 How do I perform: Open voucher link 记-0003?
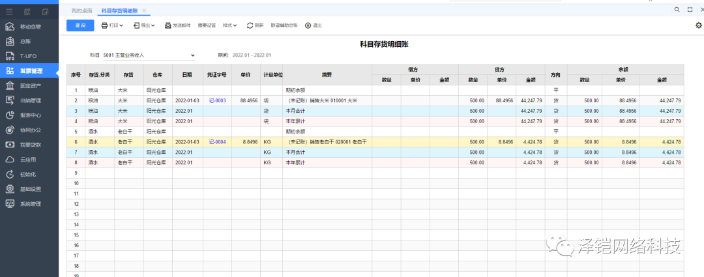[217, 101]
